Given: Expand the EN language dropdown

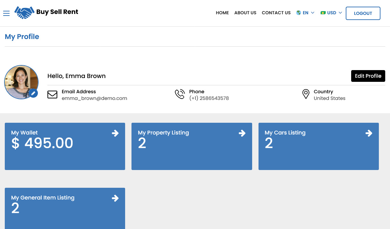Looking at the screenshot, I should pyautogui.click(x=305, y=13).
